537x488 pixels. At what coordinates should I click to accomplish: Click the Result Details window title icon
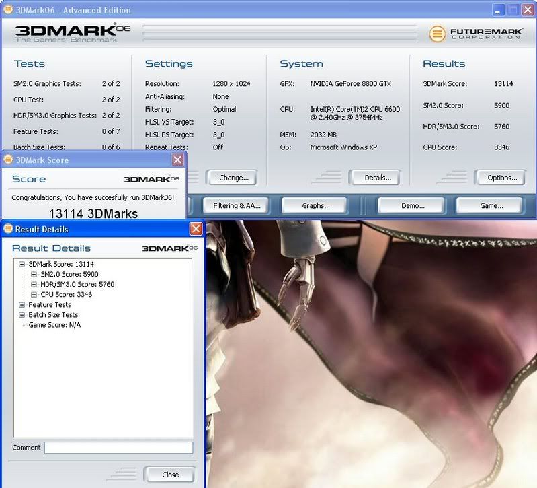(8, 229)
